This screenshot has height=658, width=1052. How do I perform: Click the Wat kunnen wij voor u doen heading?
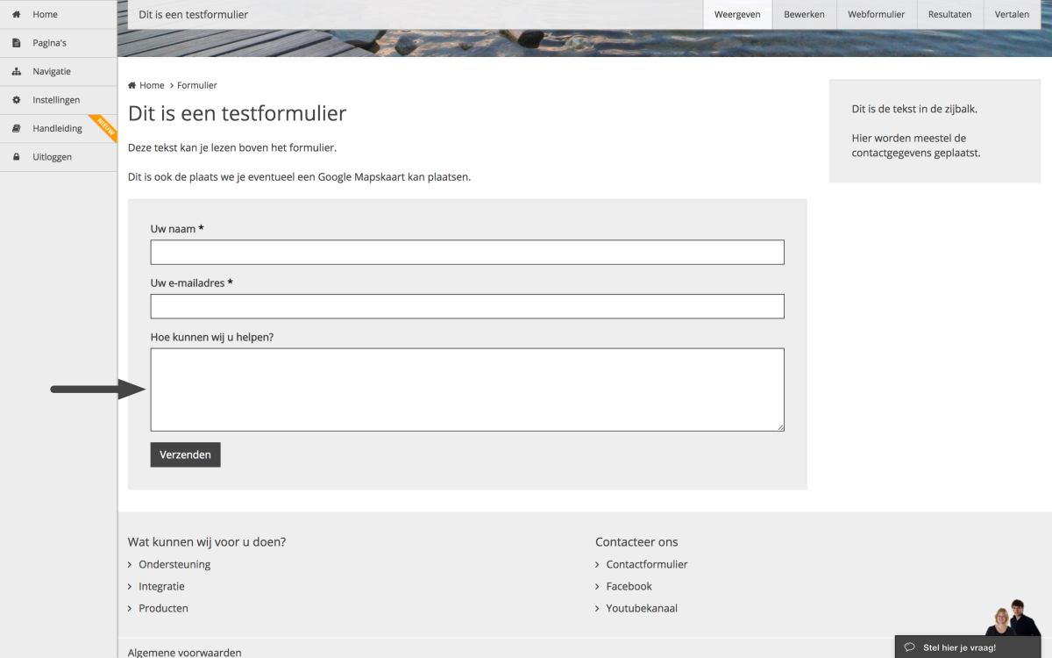[207, 542]
